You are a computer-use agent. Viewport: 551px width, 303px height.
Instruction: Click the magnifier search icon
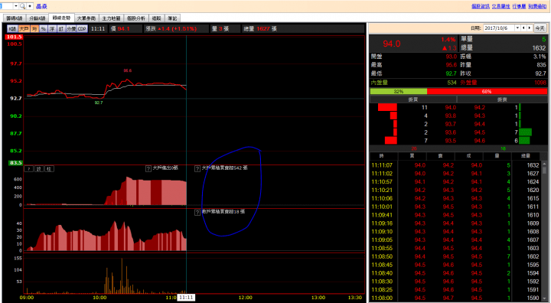point(22,6)
